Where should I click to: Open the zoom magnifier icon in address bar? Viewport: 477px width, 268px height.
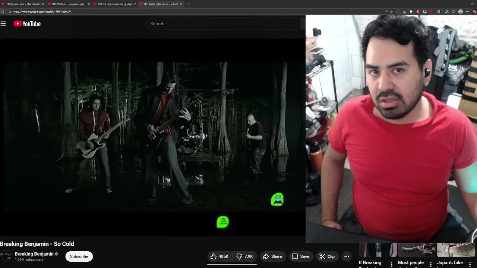(x=392, y=12)
